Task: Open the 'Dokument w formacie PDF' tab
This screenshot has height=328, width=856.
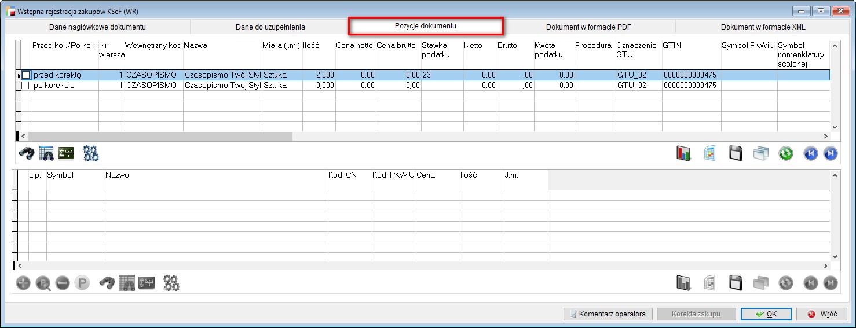Action: coord(589,27)
